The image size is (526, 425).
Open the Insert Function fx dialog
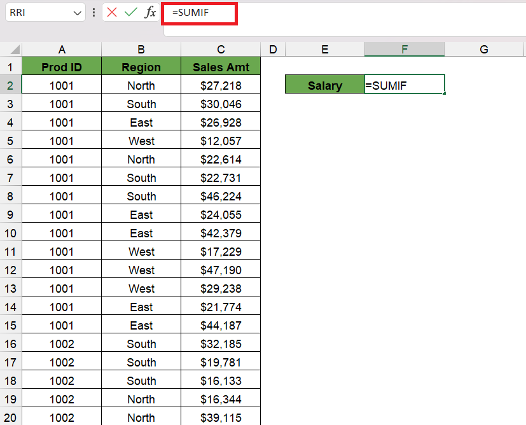pyautogui.click(x=150, y=13)
